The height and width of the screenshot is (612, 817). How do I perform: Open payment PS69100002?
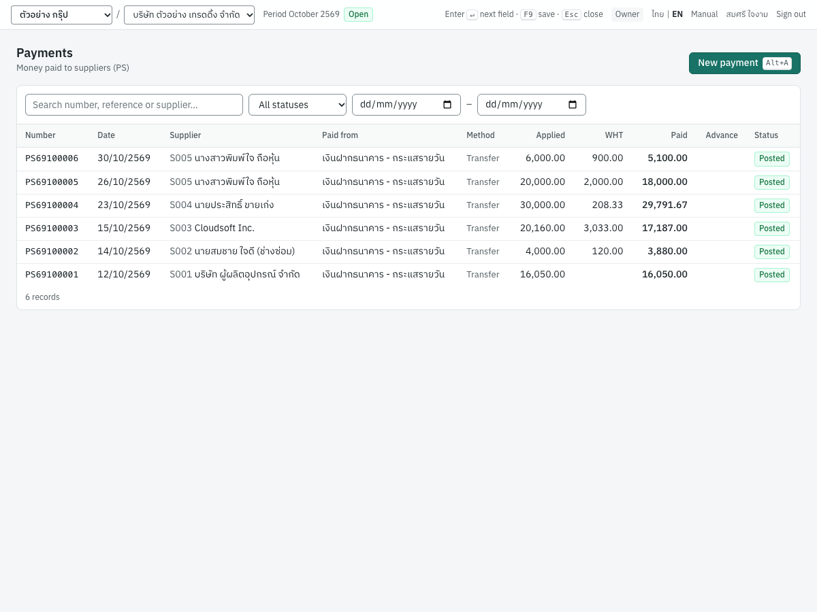click(x=52, y=251)
